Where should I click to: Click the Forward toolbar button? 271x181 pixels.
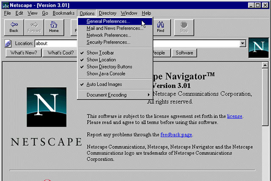point(34,28)
